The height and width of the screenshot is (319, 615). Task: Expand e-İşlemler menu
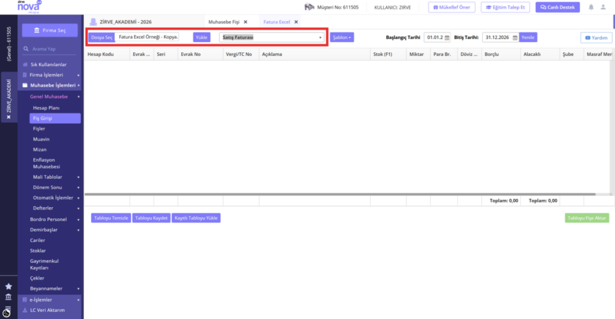79,300
